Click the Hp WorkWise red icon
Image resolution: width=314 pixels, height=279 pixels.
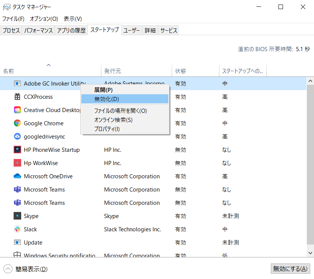[x=17, y=163]
